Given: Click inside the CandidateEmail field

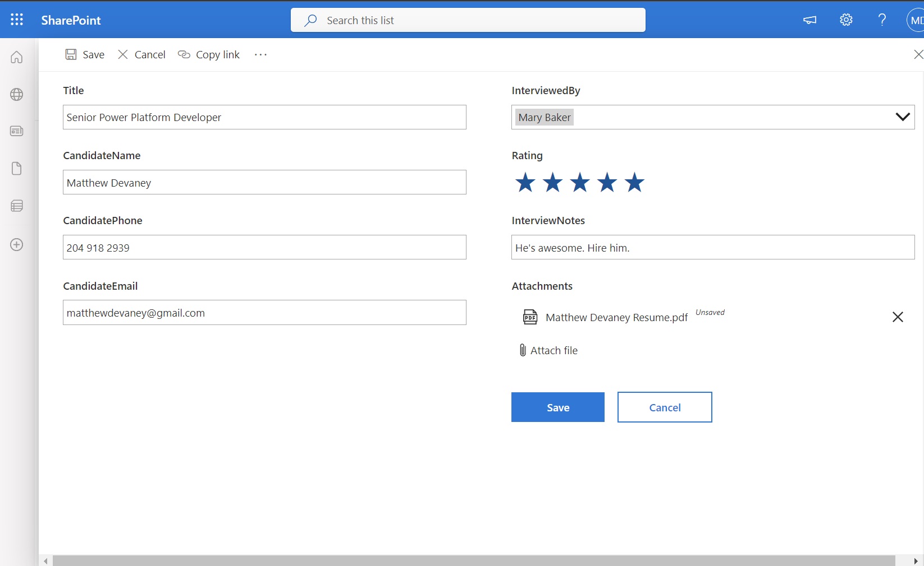Looking at the screenshot, I should click(264, 313).
